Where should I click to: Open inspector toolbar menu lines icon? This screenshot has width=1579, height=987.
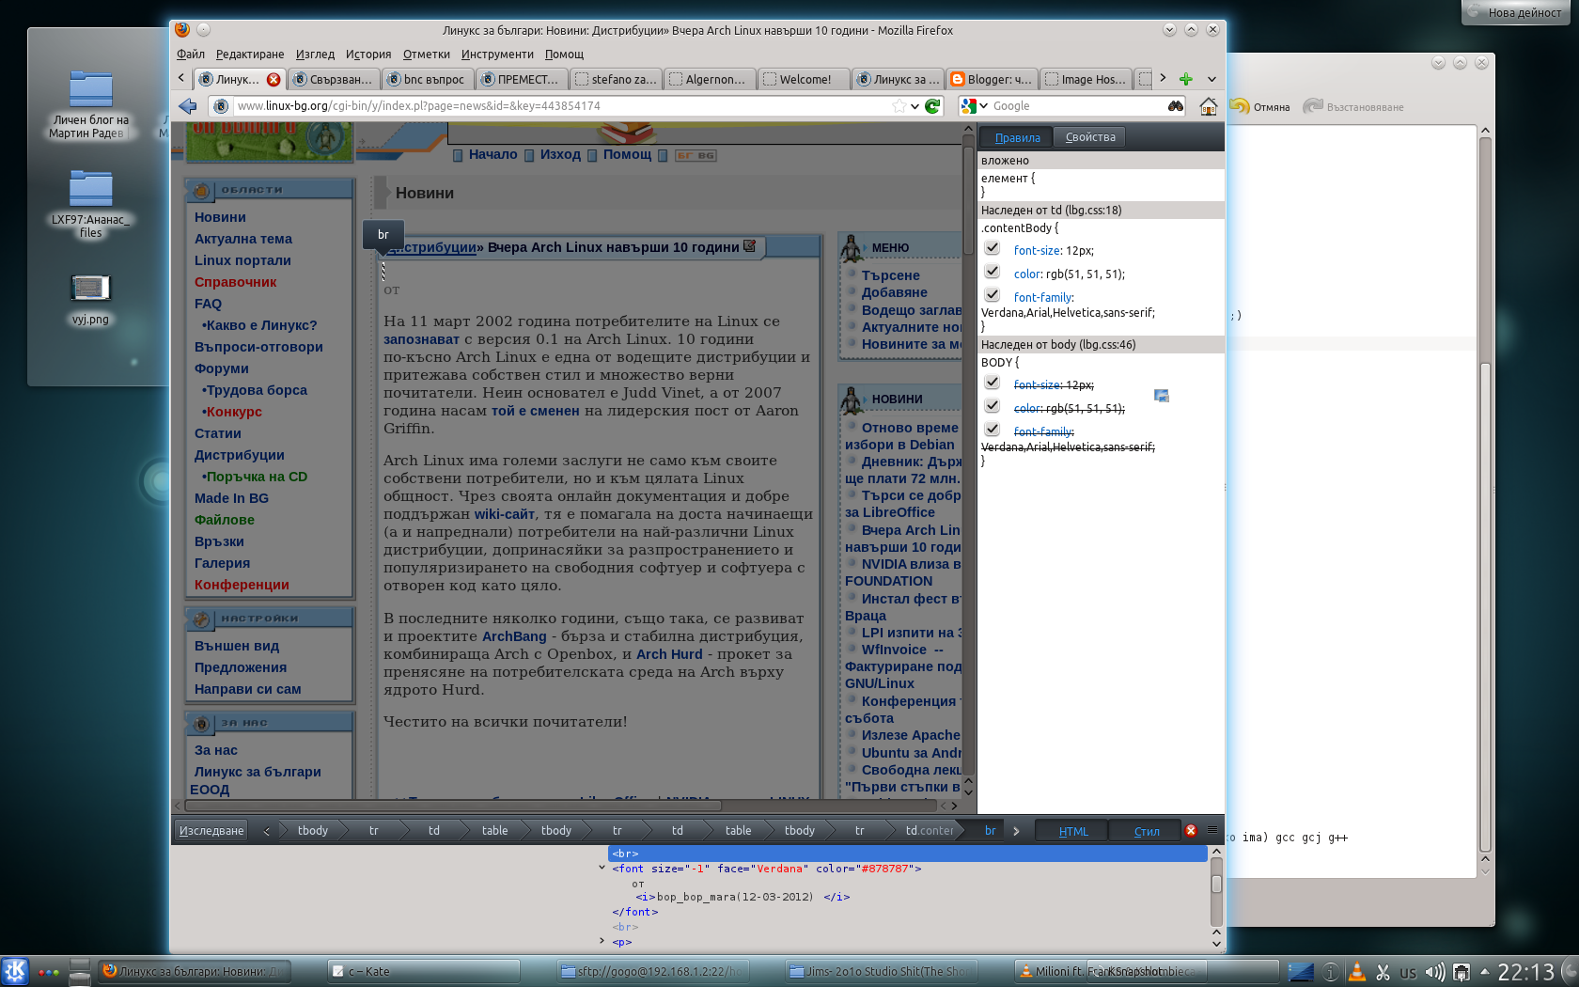click(x=1212, y=830)
